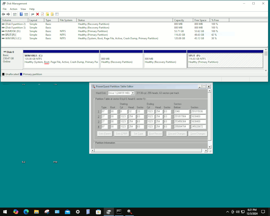The height and width of the screenshot is (216, 270).
Task: Click Sectors Before field showing 2048
Action: (181, 112)
